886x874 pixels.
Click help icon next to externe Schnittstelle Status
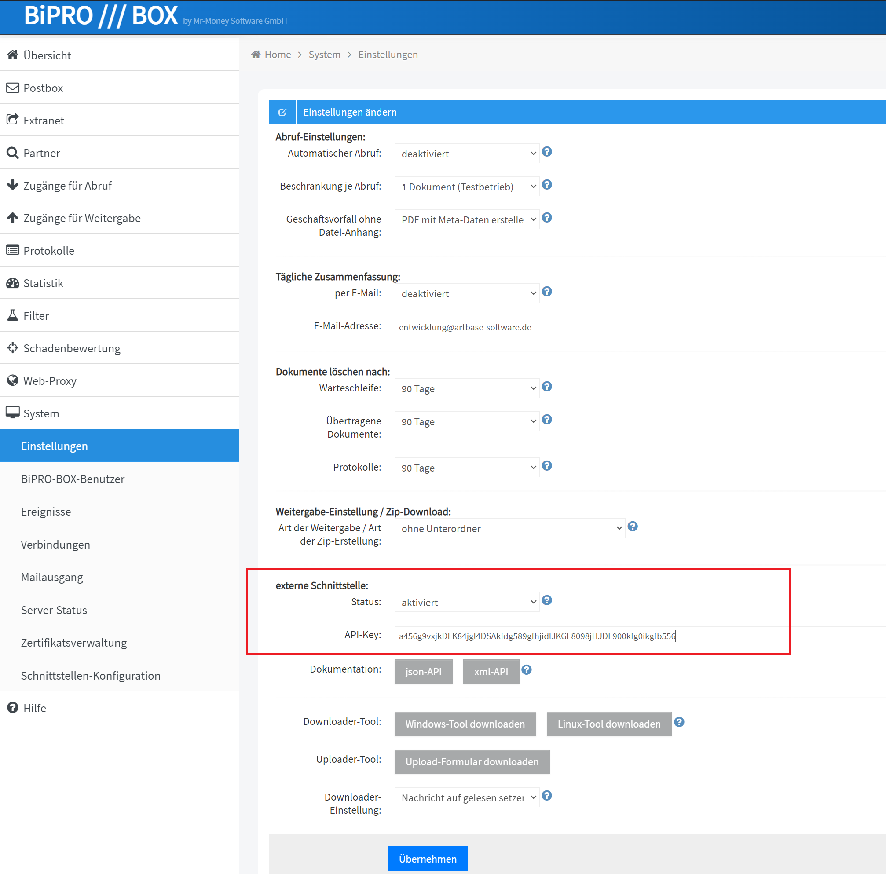coord(547,600)
